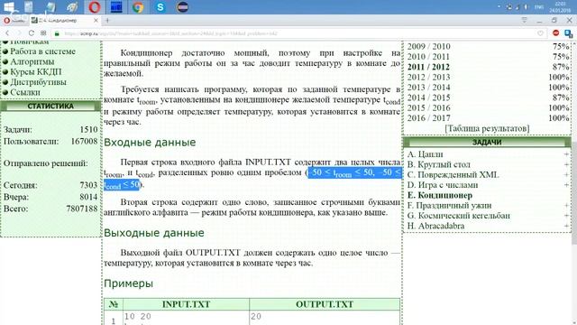Open problem D. Игра с числами
The image size is (577, 325).
(443, 185)
